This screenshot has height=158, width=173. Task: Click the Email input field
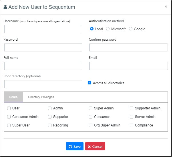click(x=129, y=66)
